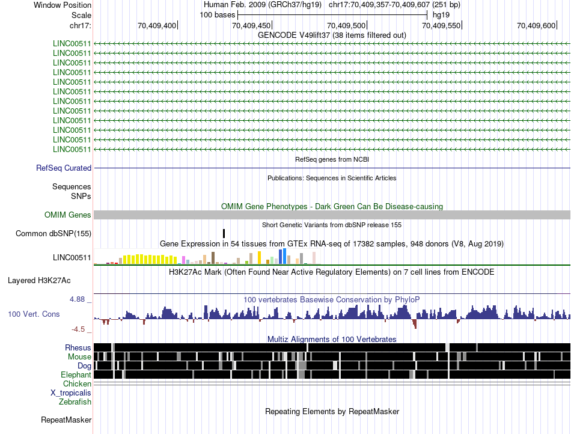Screen dimensions: 571x434
Task: Open the GENCODE V49lift37 track title
Action: tap(332, 35)
